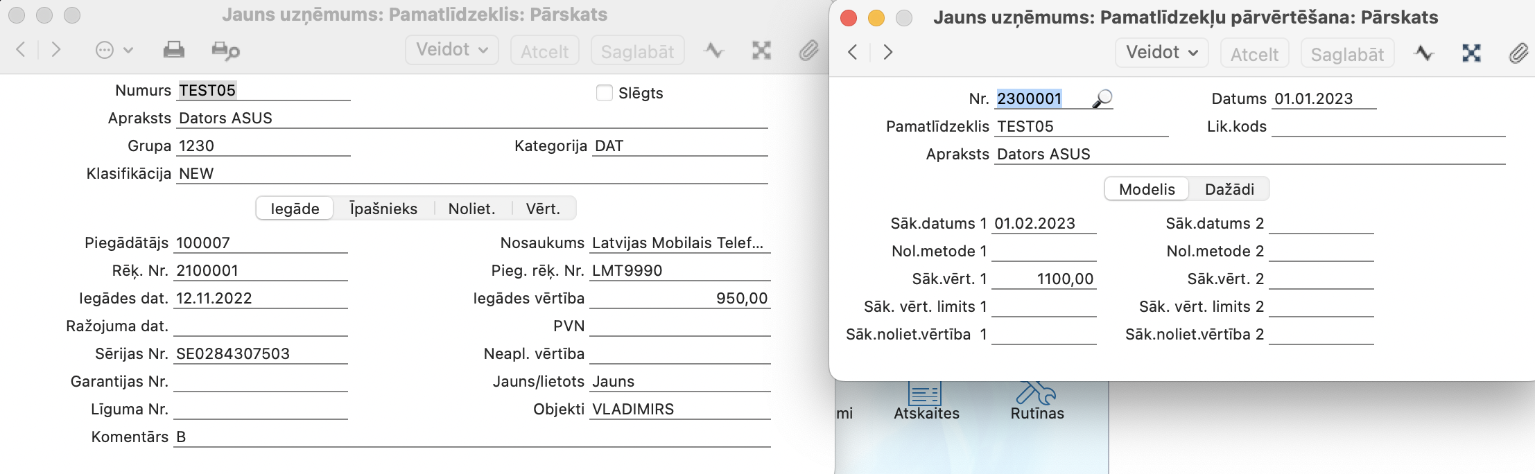Click the Sāk.vērt. 1 value field
1535x474 pixels.
[1044, 279]
